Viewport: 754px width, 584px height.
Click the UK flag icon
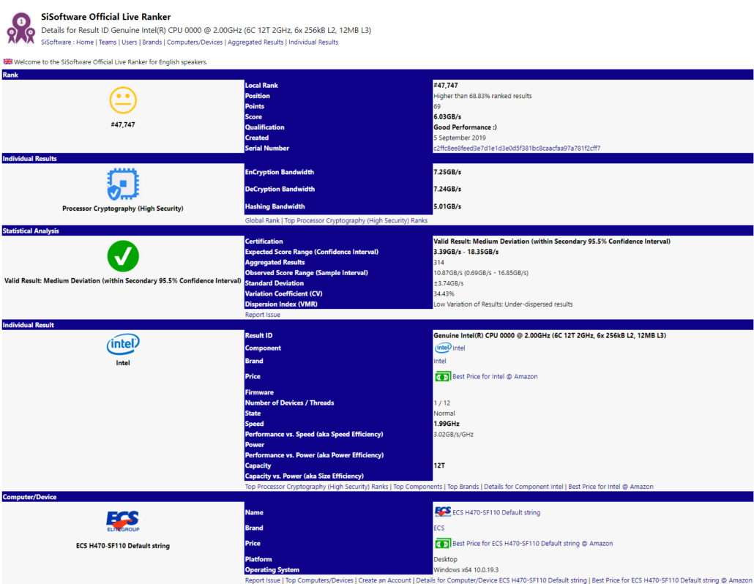click(x=7, y=61)
